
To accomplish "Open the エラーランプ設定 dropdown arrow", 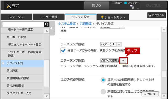I will pyautogui.click(x=123, y=61).
